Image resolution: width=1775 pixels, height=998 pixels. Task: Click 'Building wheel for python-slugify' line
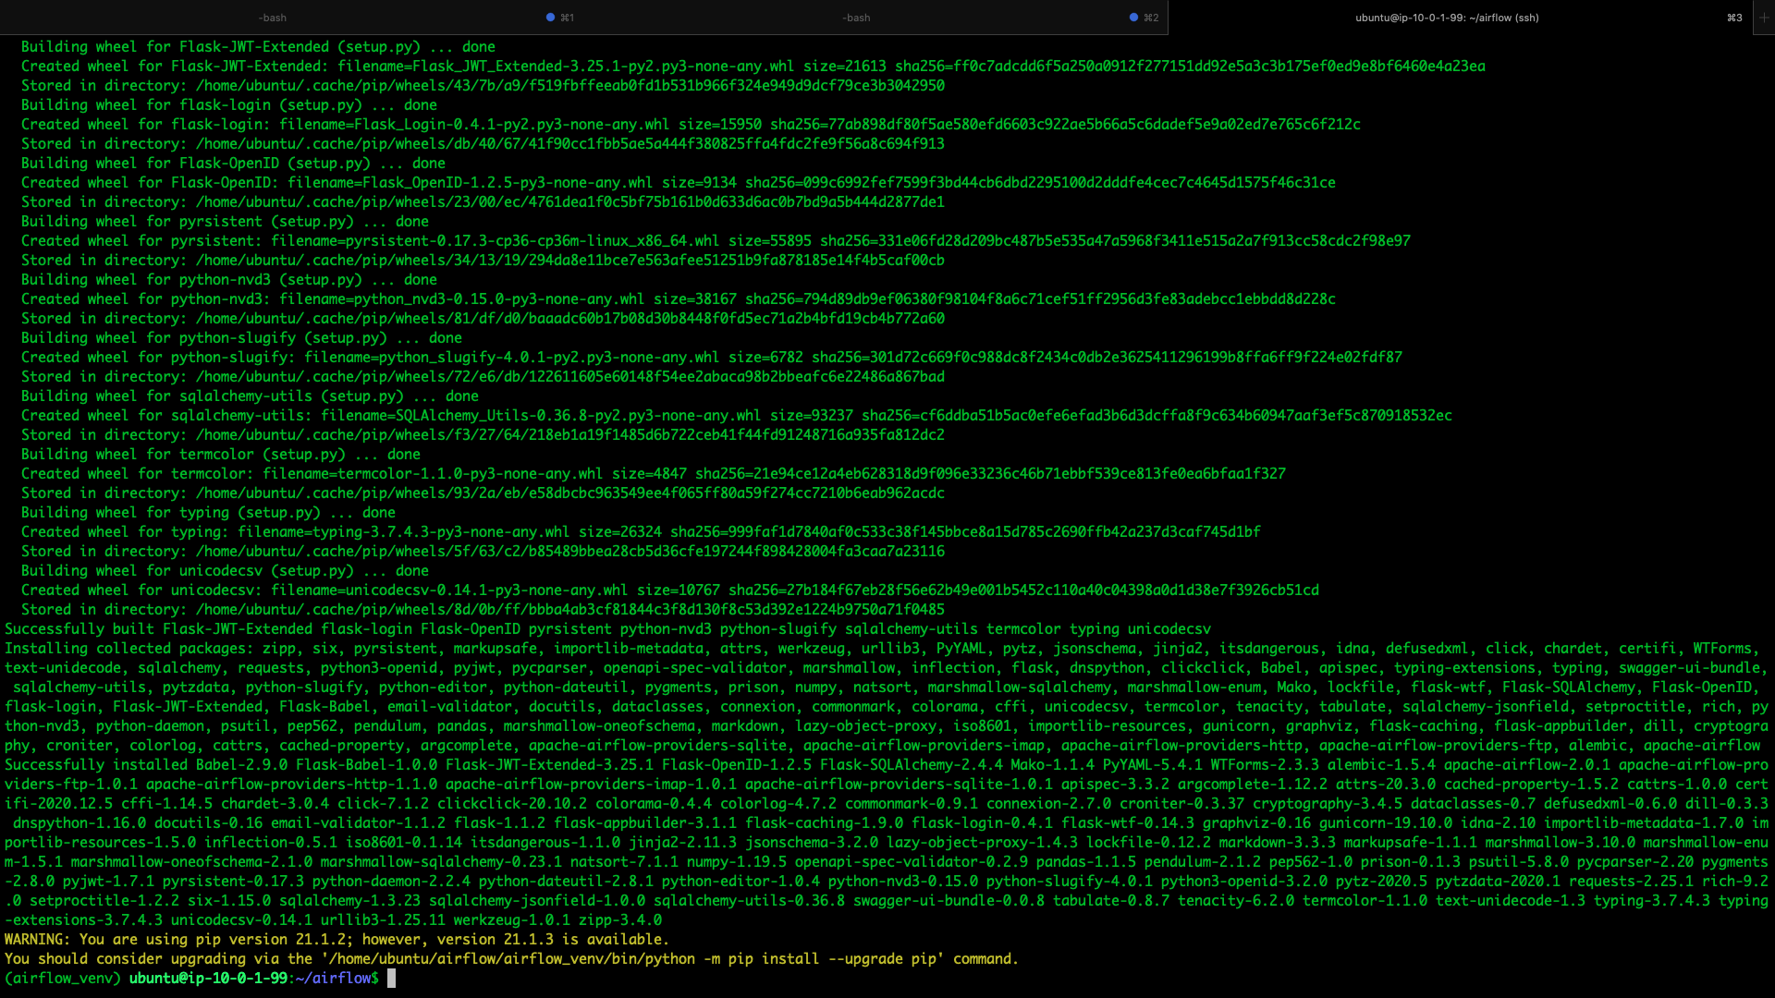241,337
